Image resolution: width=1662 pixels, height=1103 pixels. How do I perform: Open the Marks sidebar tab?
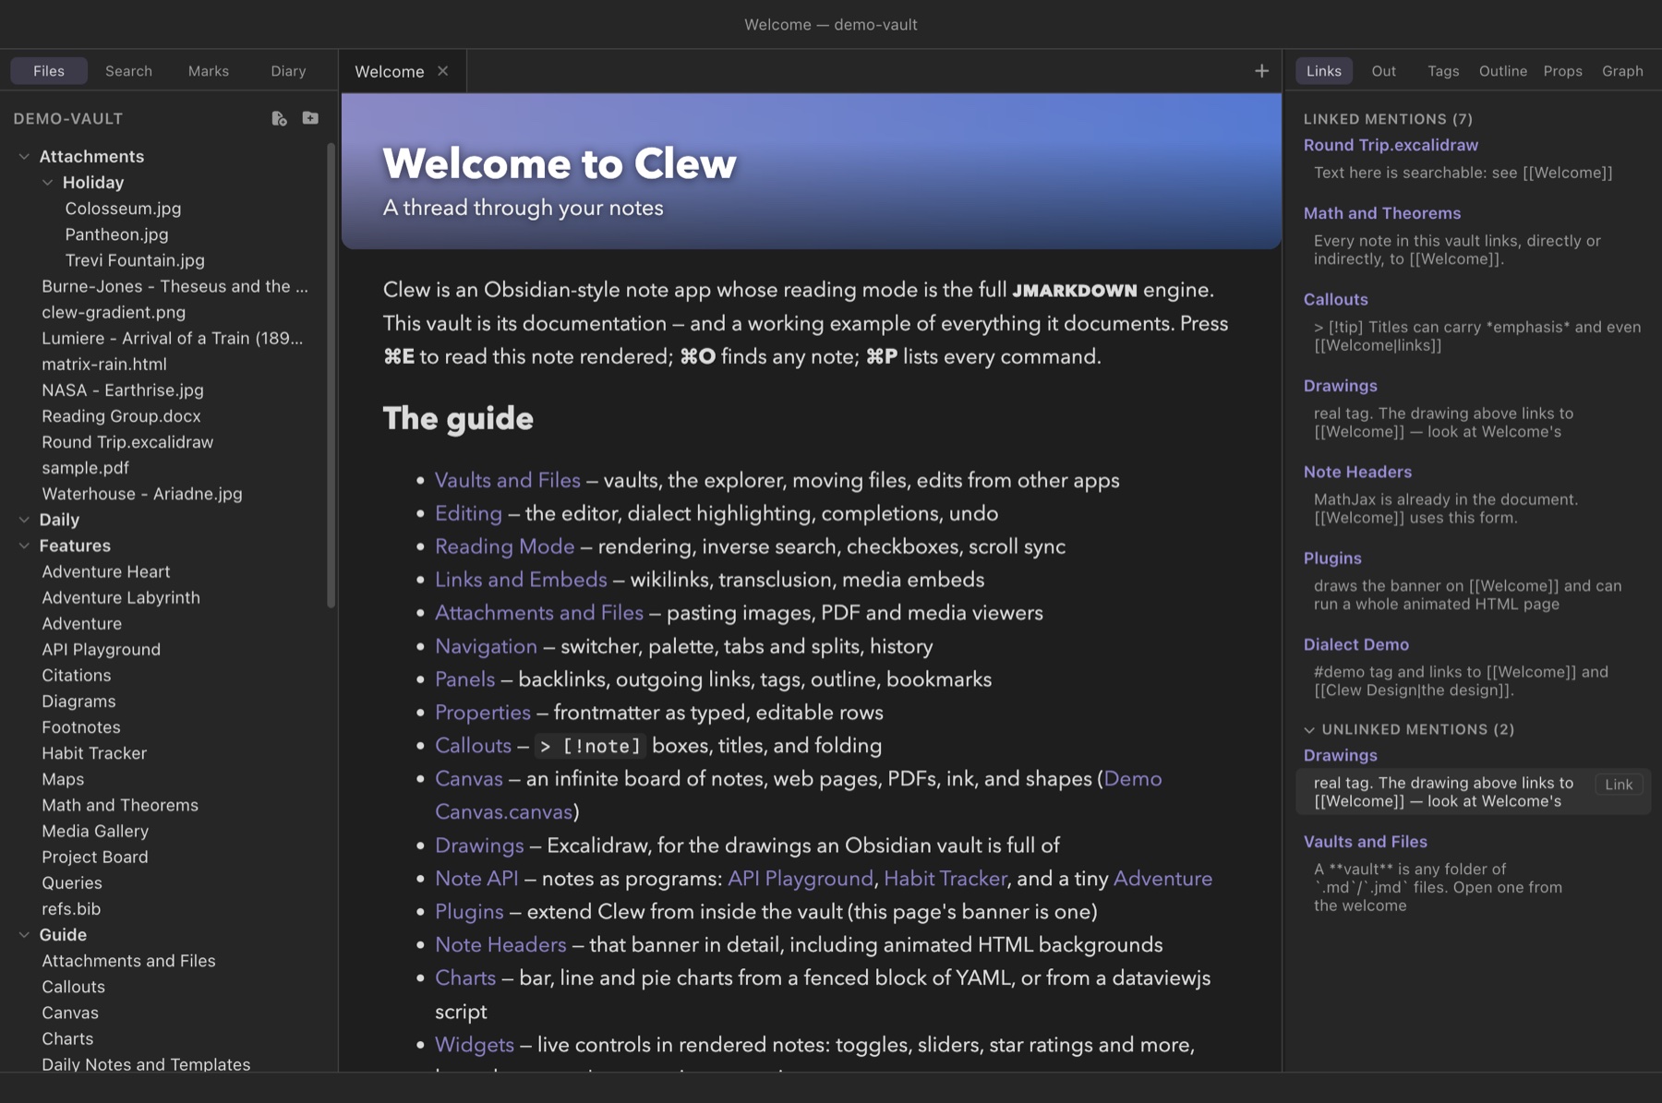coord(209,71)
